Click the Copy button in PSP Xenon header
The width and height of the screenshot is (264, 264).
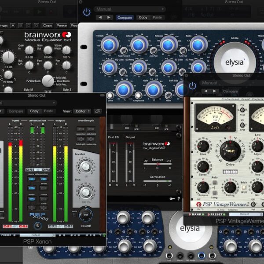coord(34,111)
